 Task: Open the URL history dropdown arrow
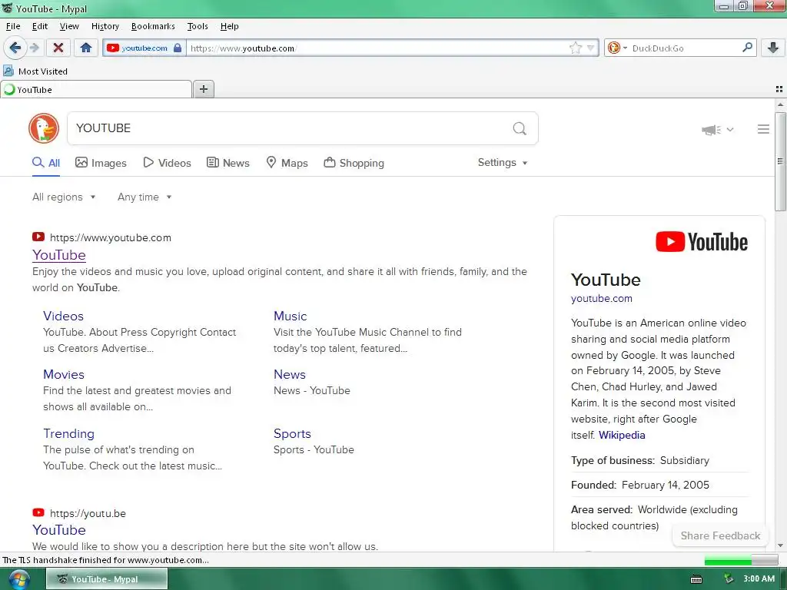[x=591, y=48]
